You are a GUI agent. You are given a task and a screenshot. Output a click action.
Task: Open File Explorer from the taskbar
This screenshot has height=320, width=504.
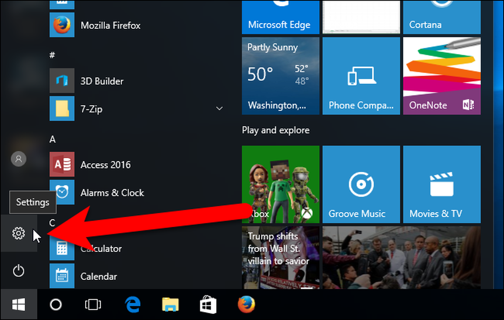pos(170,304)
